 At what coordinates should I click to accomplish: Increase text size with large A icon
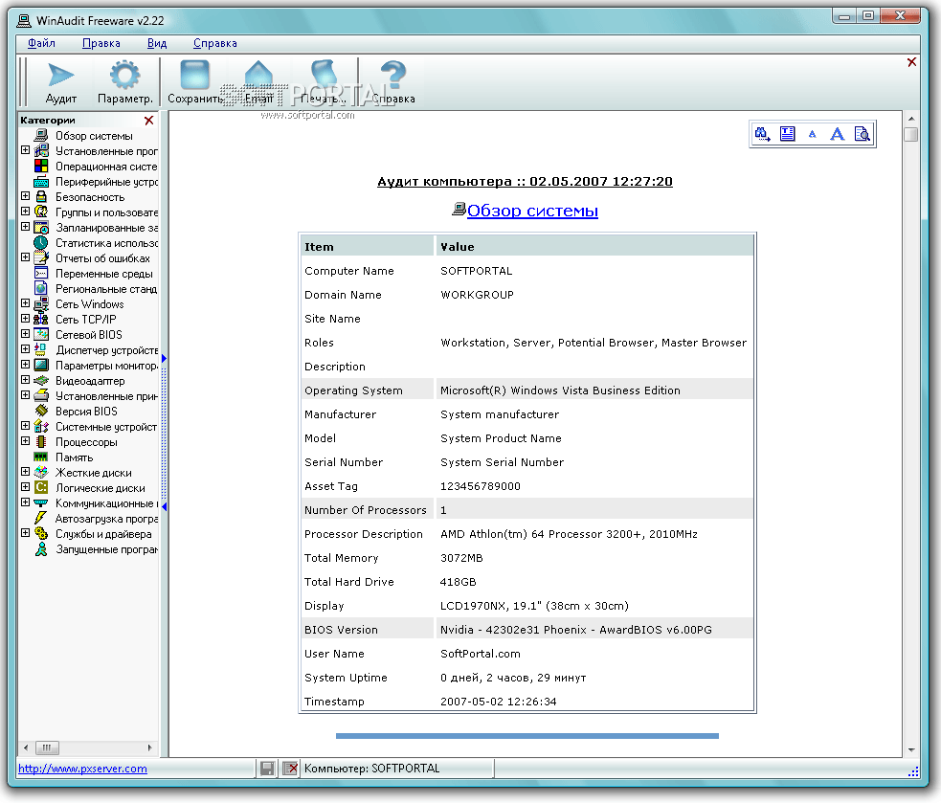point(837,134)
